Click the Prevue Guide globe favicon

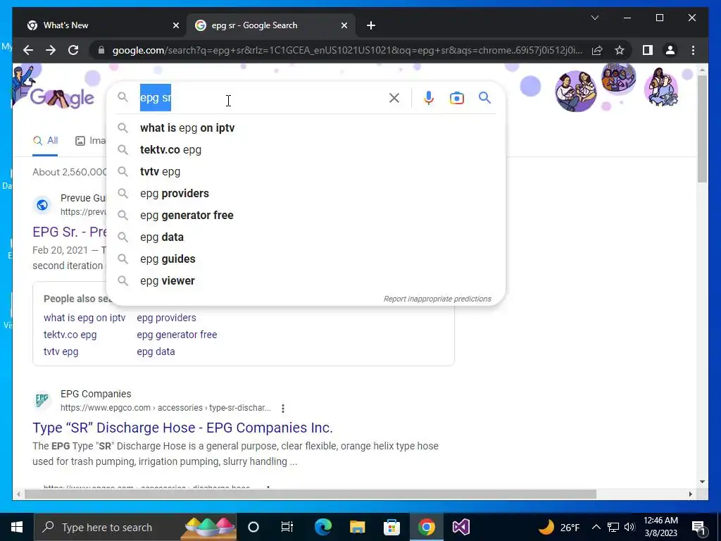[x=42, y=204]
